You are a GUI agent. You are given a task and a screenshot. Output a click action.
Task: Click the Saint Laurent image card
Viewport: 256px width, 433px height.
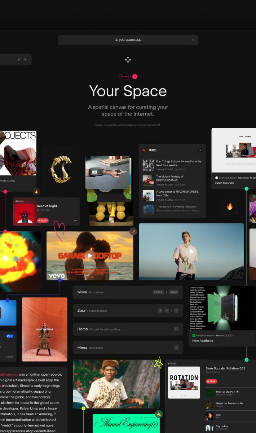45,329
